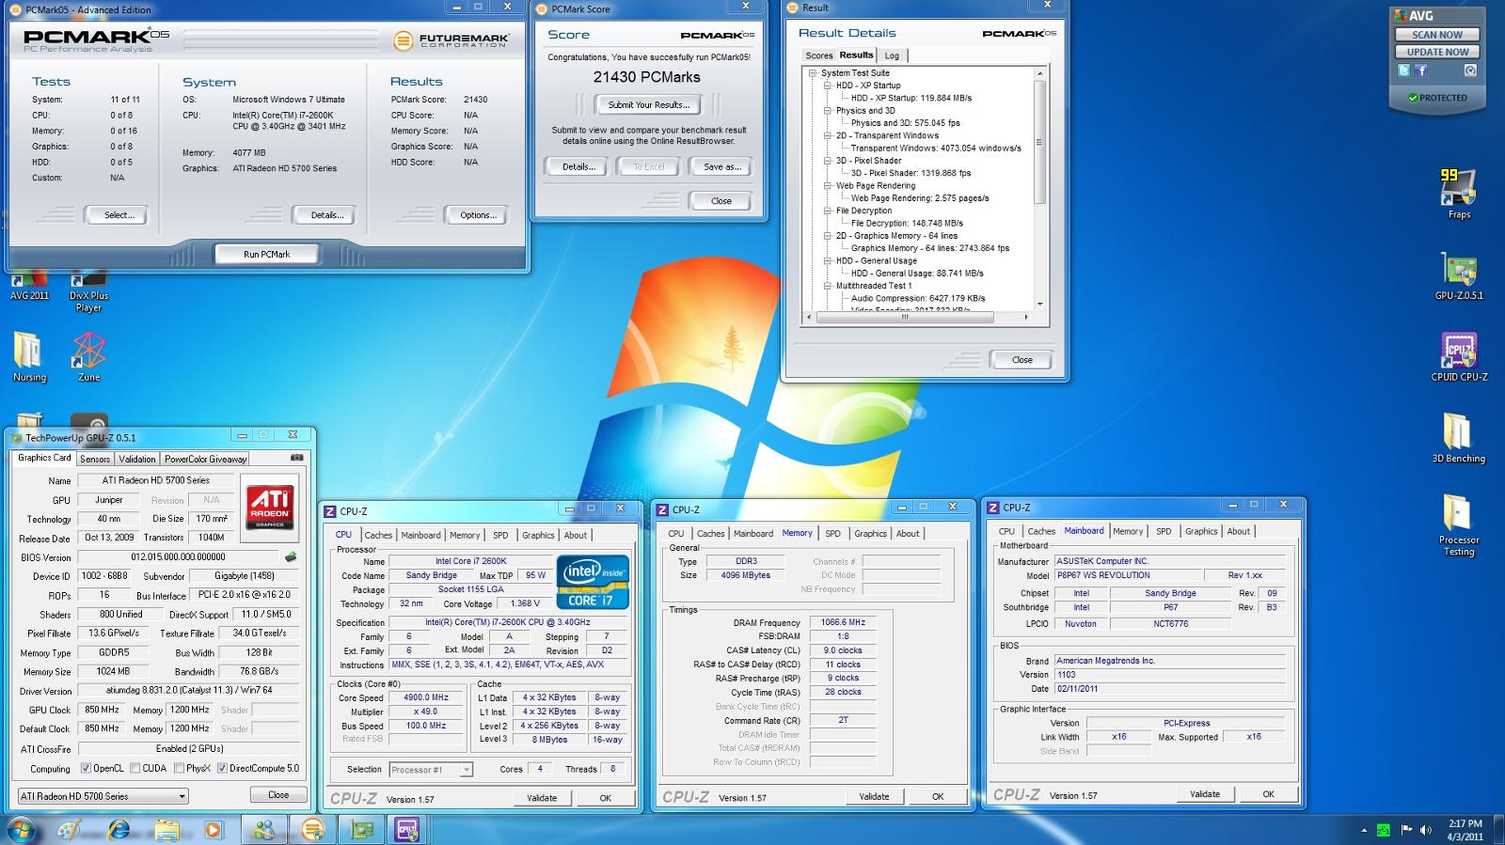This screenshot has width=1505, height=845.
Task: Click the speedometer icon in AVG gadget
Action: point(1470,70)
